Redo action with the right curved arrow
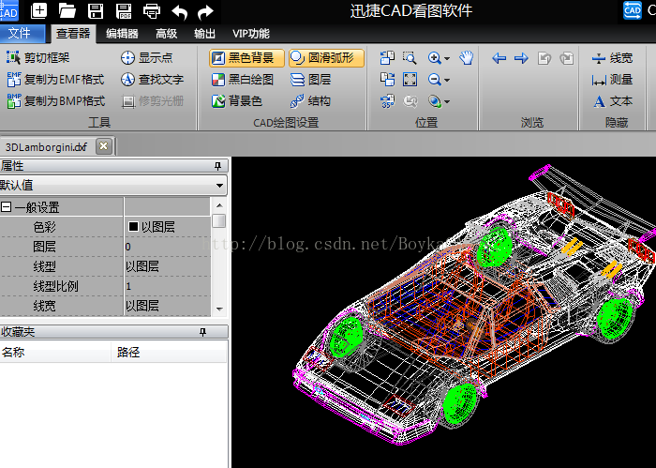The width and height of the screenshot is (656, 468). point(205,11)
